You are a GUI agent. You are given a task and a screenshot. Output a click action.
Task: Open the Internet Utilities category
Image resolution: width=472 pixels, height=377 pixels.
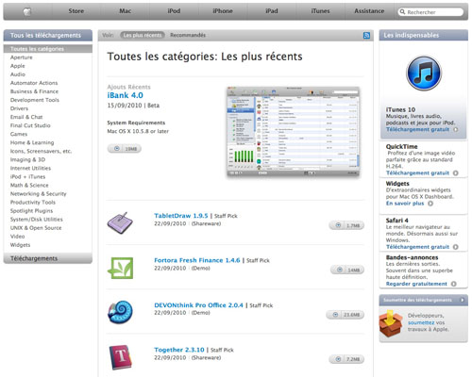click(30, 168)
